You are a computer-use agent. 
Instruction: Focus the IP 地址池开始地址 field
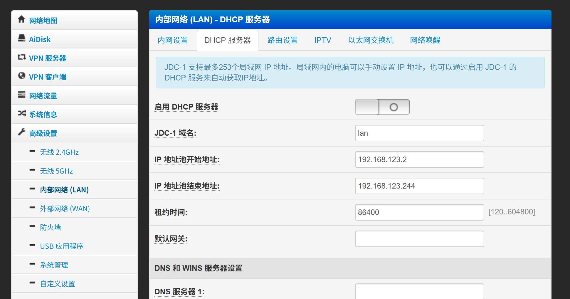[x=419, y=159]
